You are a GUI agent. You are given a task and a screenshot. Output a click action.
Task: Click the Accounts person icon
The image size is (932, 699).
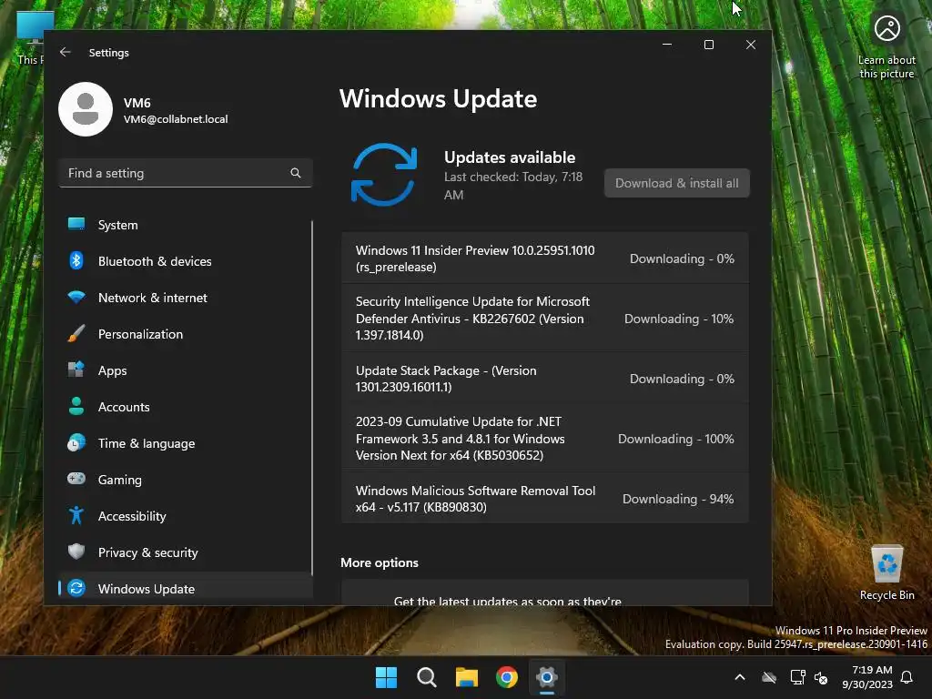[76, 406]
